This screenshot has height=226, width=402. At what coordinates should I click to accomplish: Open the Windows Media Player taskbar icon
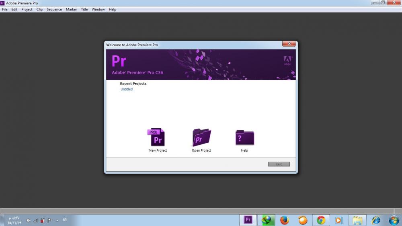click(339, 220)
